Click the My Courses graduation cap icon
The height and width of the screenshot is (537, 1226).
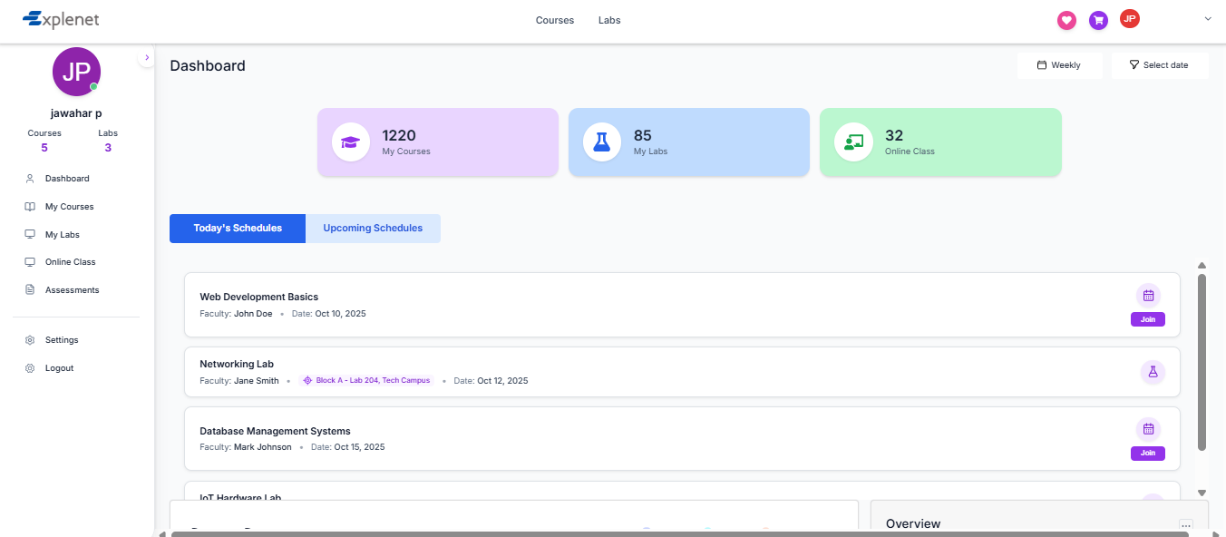350,142
